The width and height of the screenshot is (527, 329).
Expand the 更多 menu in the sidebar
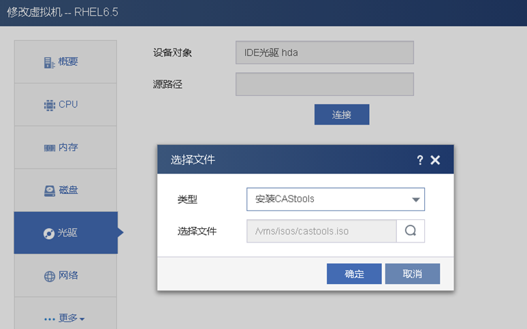click(65, 318)
